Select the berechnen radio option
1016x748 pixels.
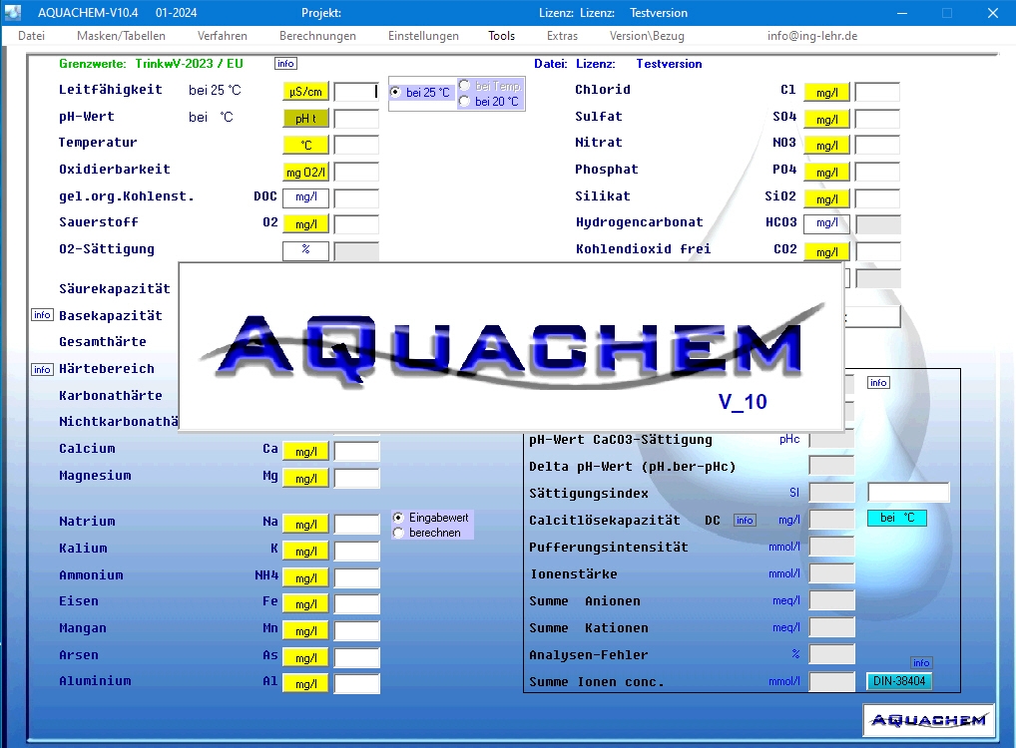pos(427,533)
